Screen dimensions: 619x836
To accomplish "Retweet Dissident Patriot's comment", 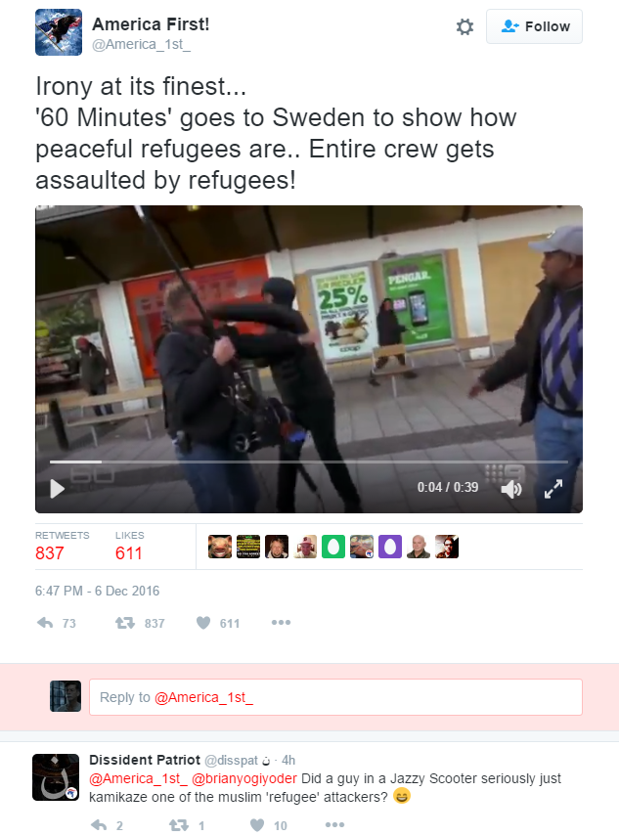I will pos(179,825).
